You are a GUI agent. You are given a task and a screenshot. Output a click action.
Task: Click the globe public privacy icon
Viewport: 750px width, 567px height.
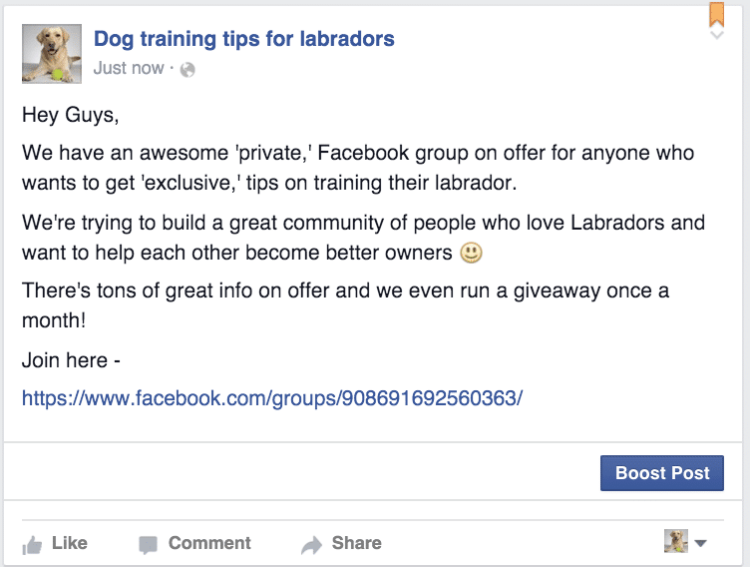coord(187,70)
